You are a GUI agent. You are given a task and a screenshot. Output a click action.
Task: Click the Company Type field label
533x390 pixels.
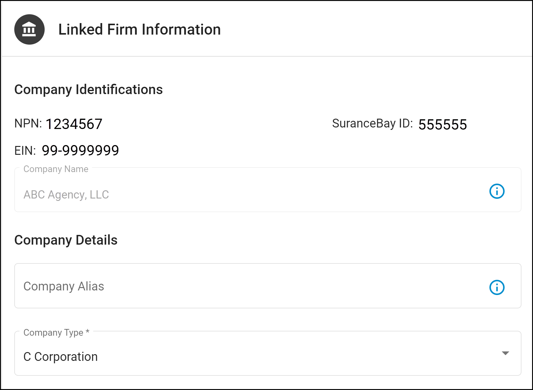click(56, 333)
